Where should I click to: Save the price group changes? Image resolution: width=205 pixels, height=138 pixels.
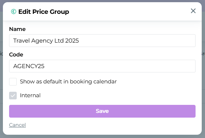102,111
